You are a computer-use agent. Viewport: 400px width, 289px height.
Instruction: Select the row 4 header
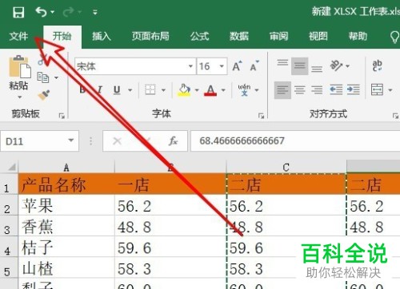[8, 247]
